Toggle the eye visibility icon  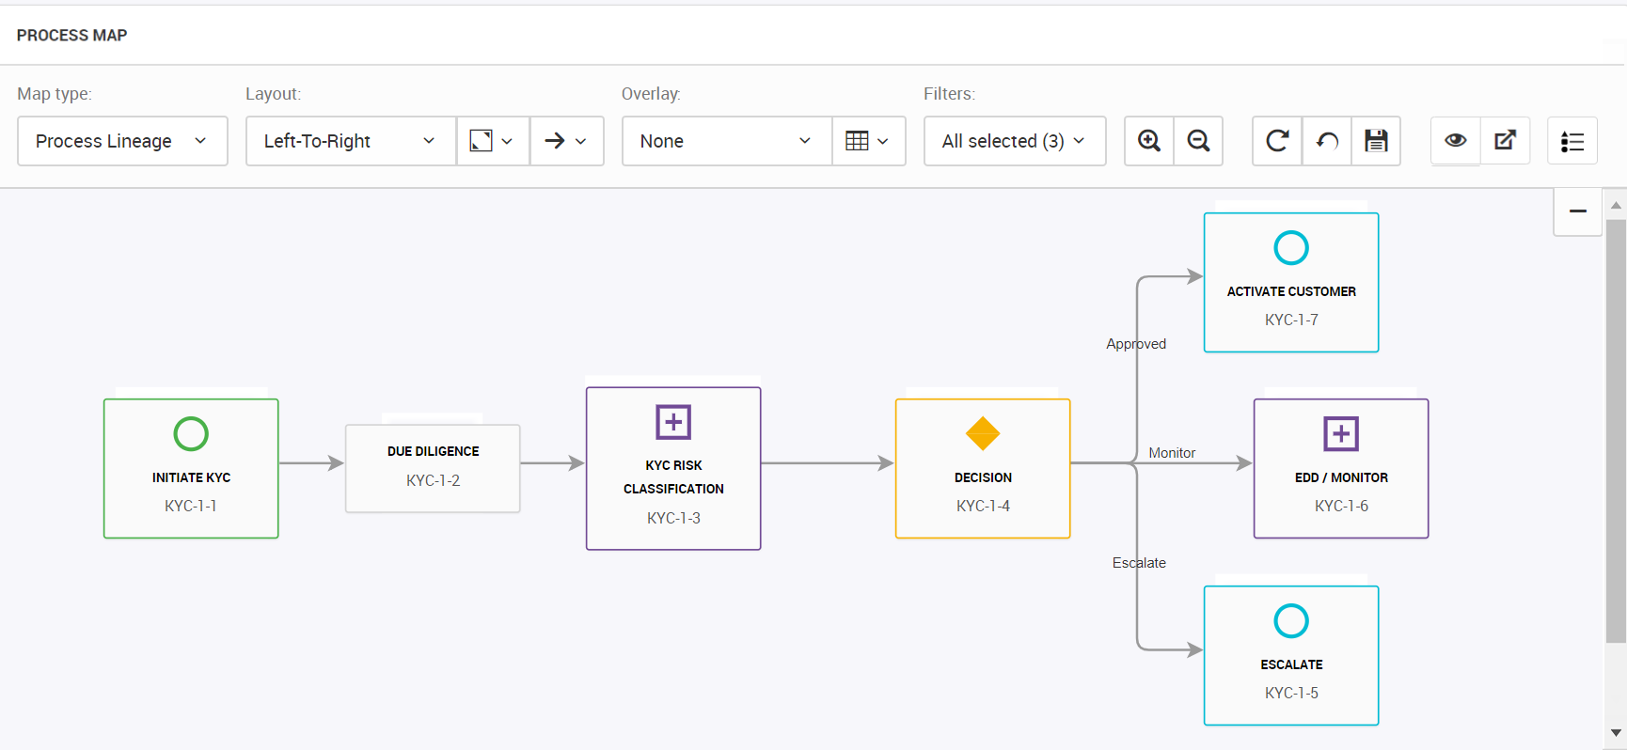1456,141
